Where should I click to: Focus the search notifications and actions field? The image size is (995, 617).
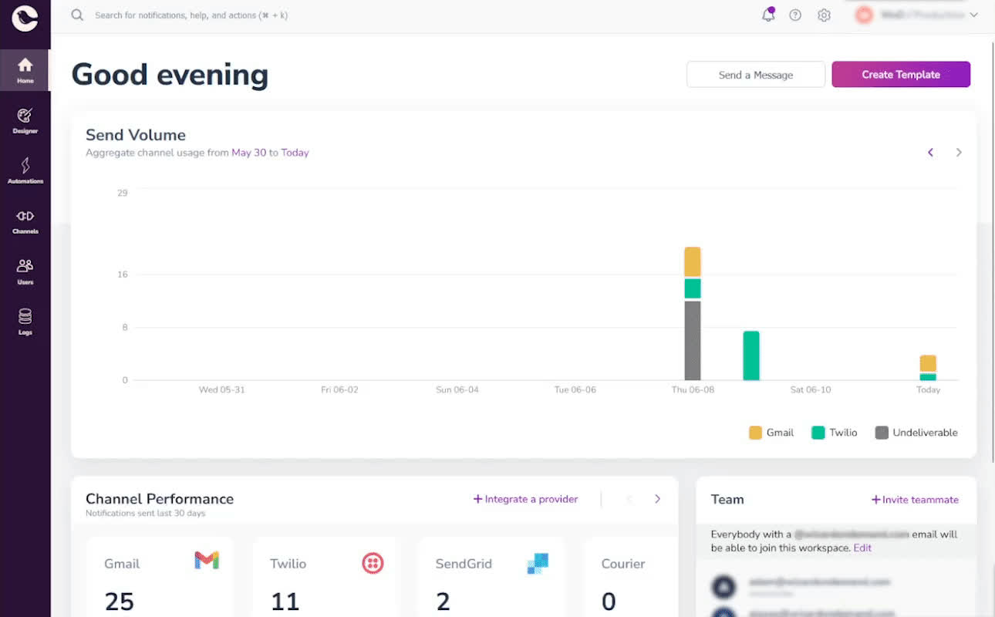(x=191, y=15)
